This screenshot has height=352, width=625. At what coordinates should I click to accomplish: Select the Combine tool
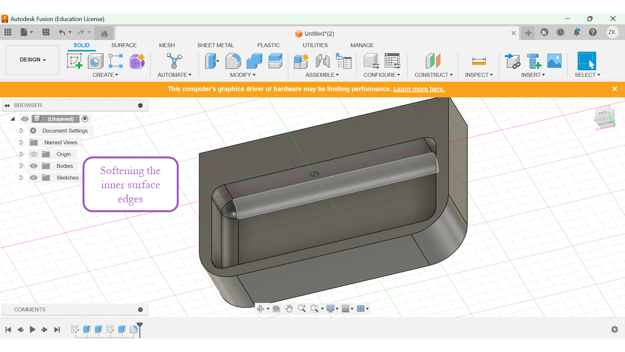[254, 61]
